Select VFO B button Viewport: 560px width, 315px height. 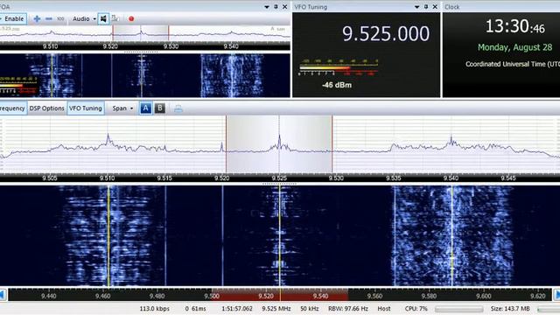point(159,108)
